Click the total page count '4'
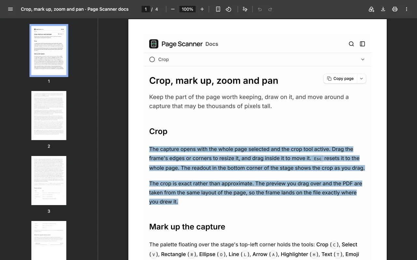 pyautogui.click(x=157, y=9)
